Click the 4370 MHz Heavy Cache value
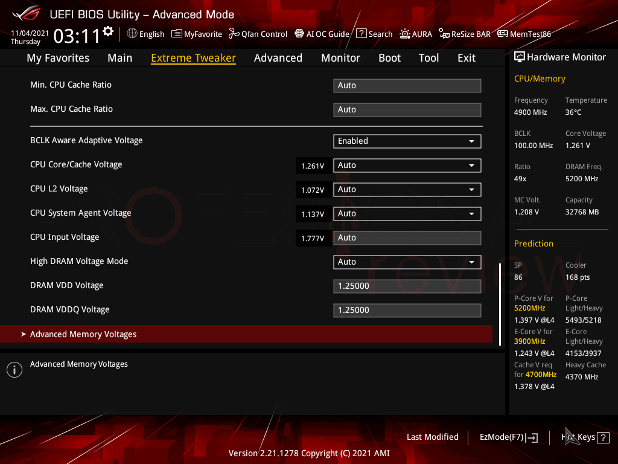Viewport: 618px width, 464px height. click(x=582, y=377)
